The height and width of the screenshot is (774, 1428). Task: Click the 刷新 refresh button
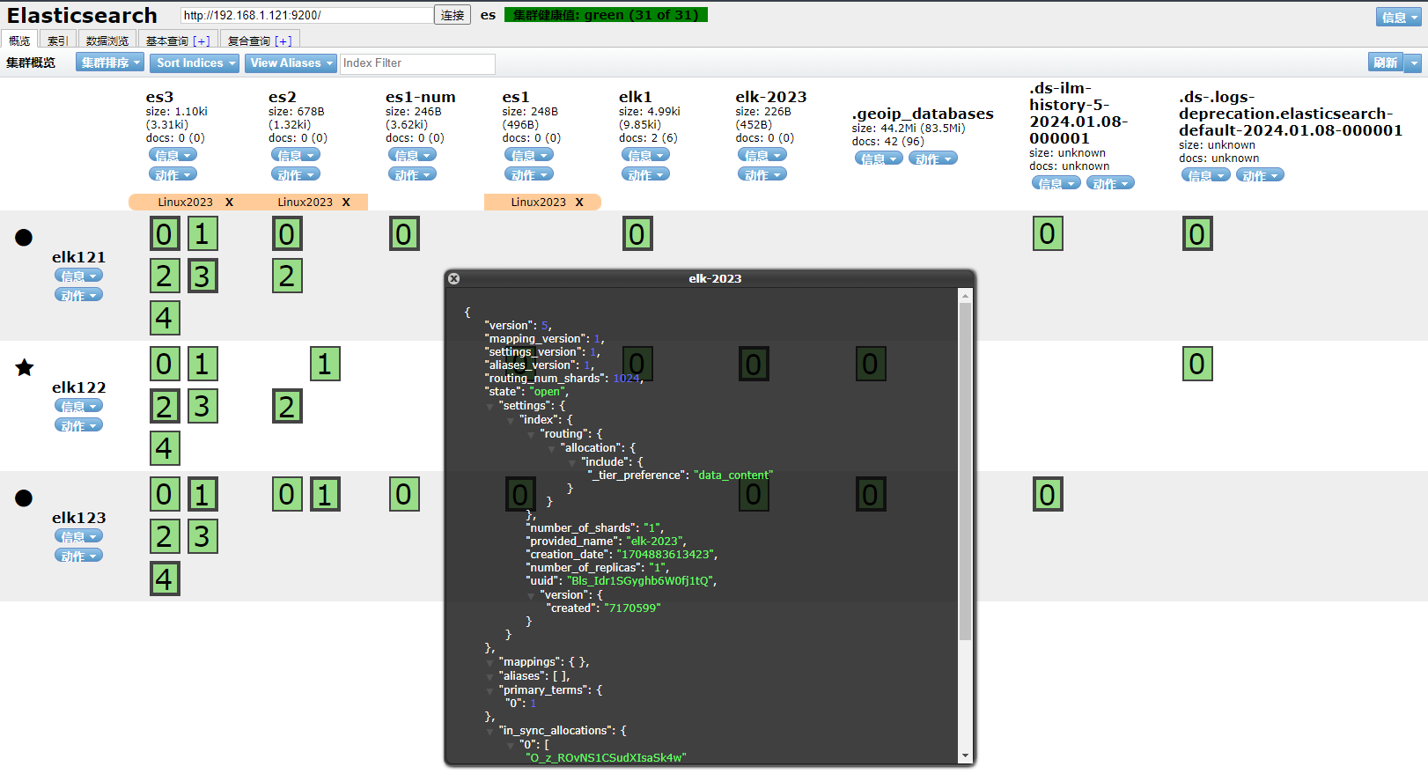click(x=1386, y=63)
